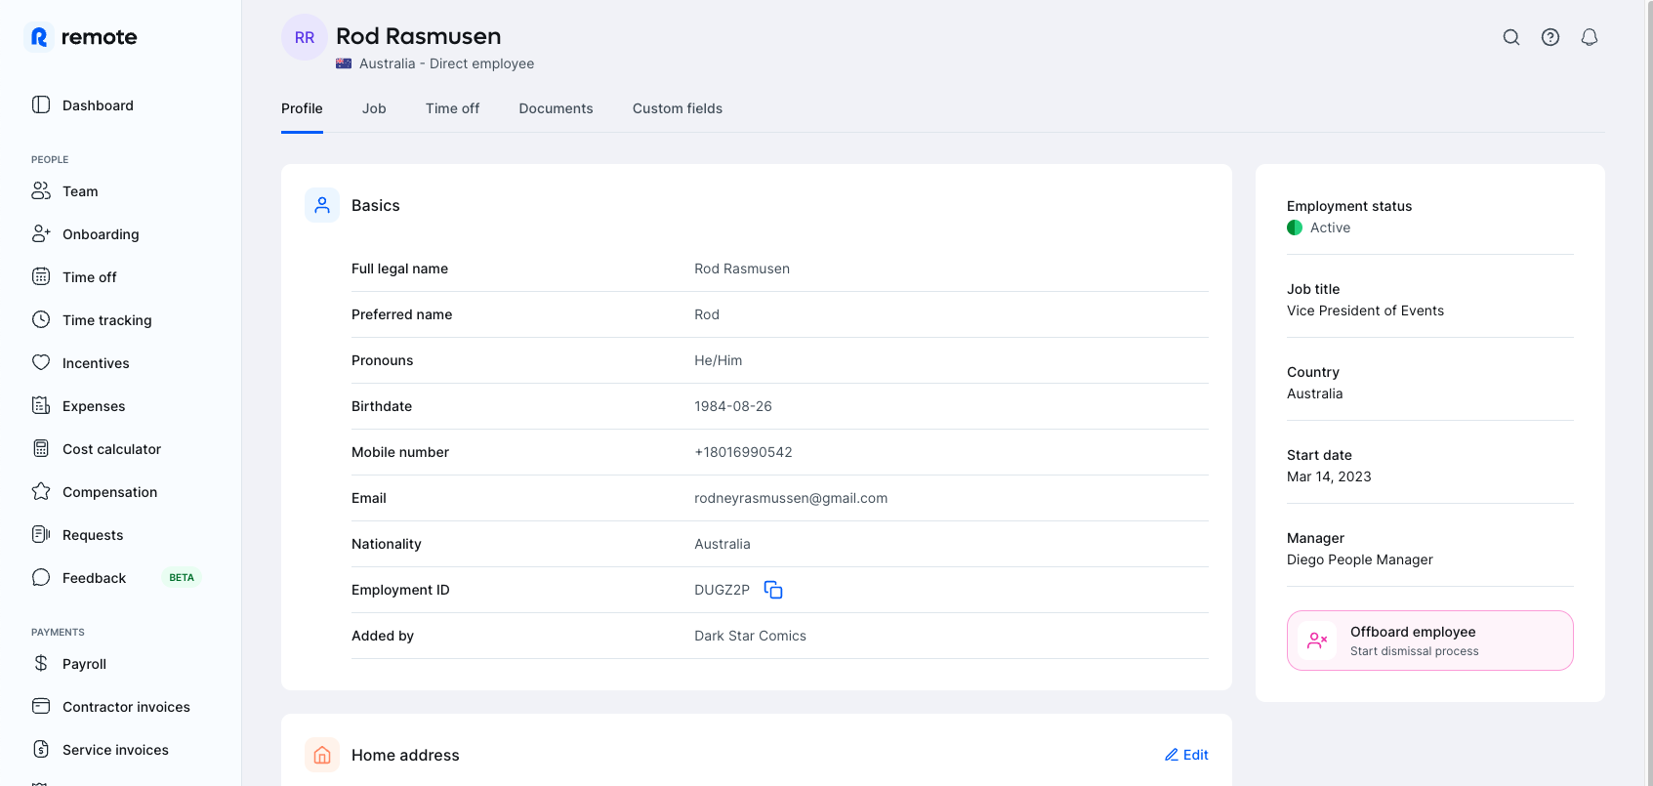Select the Custom fields tab
Screen dimensions: 1653x786
tap(677, 108)
